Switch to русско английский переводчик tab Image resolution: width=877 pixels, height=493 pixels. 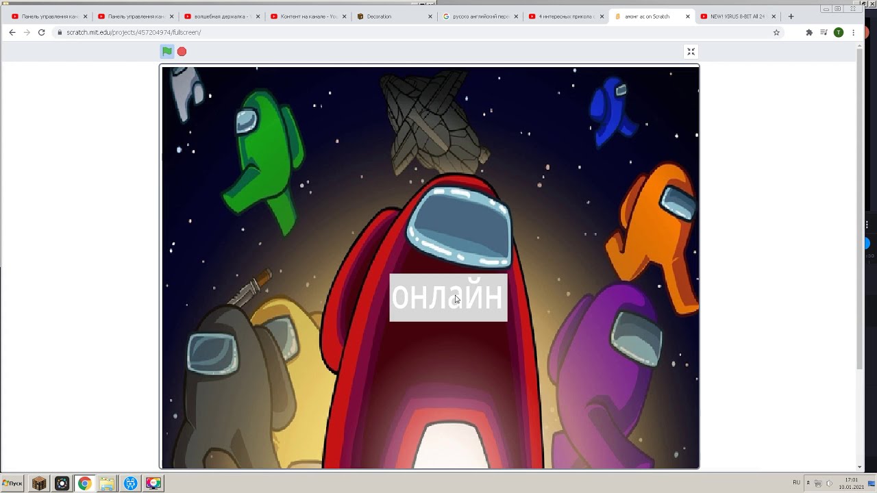pyautogui.click(x=479, y=16)
